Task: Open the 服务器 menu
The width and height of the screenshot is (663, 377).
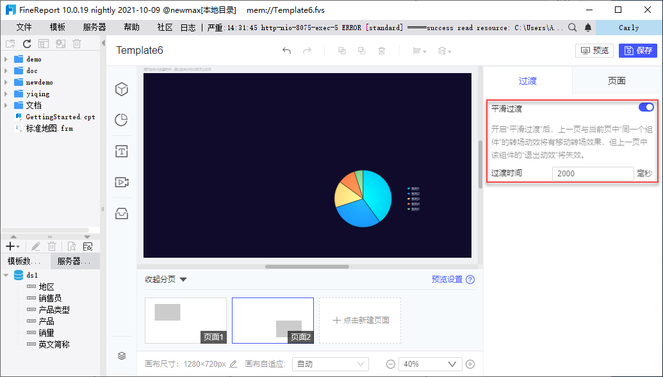Action: (94, 28)
